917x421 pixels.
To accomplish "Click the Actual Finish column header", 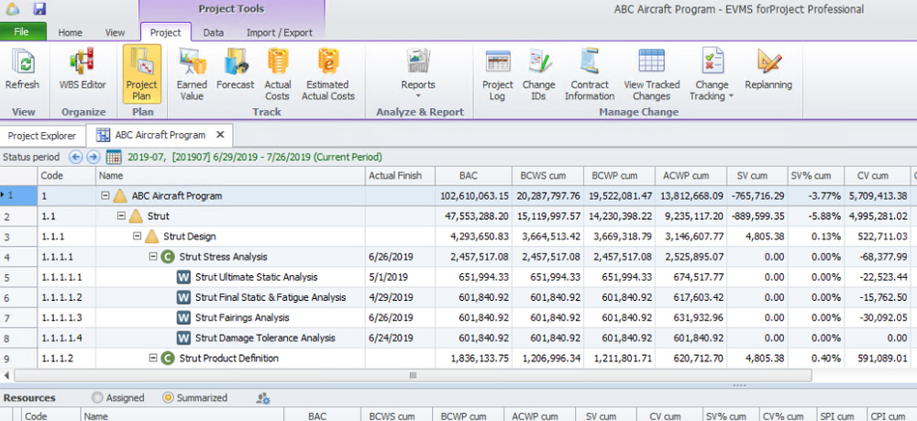I will (401, 175).
